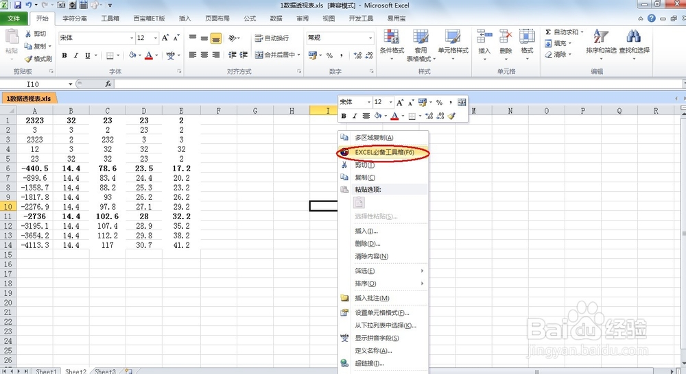Toggle Italic in the mini toolbar
The height and width of the screenshot is (374, 686).
pyautogui.click(x=355, y=116)
